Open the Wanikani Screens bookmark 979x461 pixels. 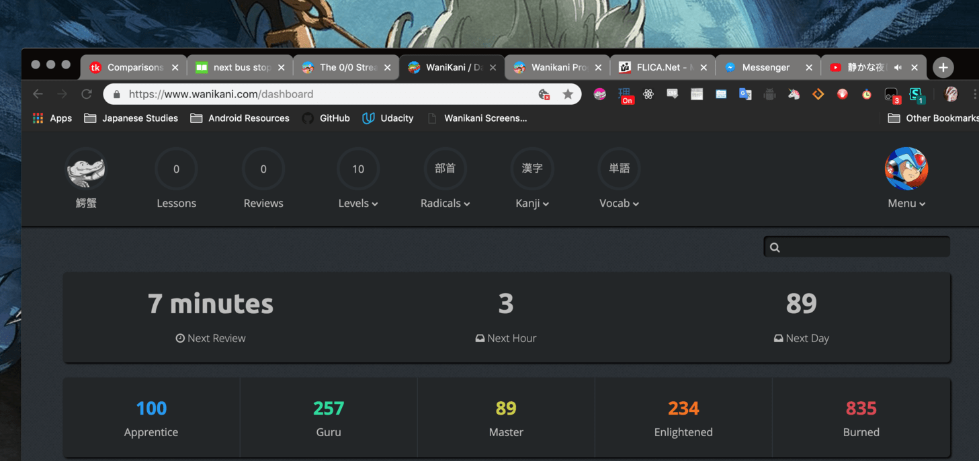click(476, 118)
